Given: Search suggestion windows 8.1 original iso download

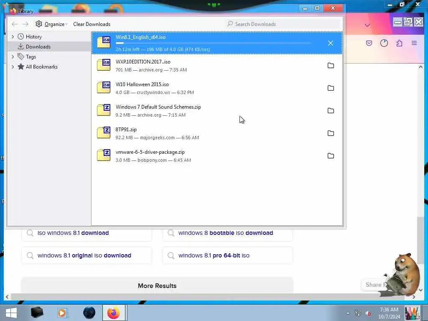Looking at the screenshot, I should tap(87, 255).
